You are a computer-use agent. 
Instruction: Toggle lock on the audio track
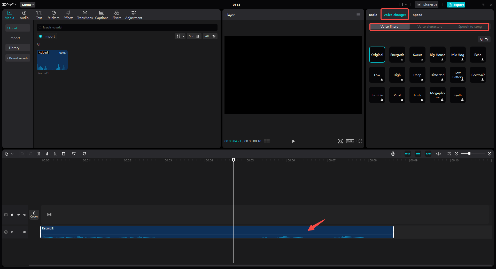12,232
